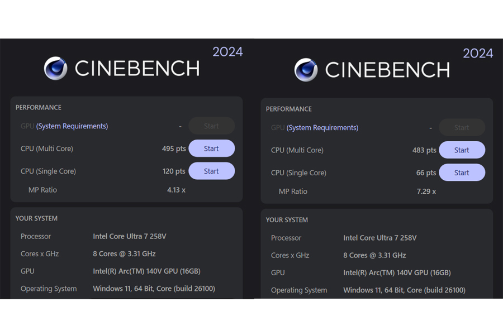Screen dimensions: 503x335
Task: Click Processor label in right window
Action: click(286, 238)
